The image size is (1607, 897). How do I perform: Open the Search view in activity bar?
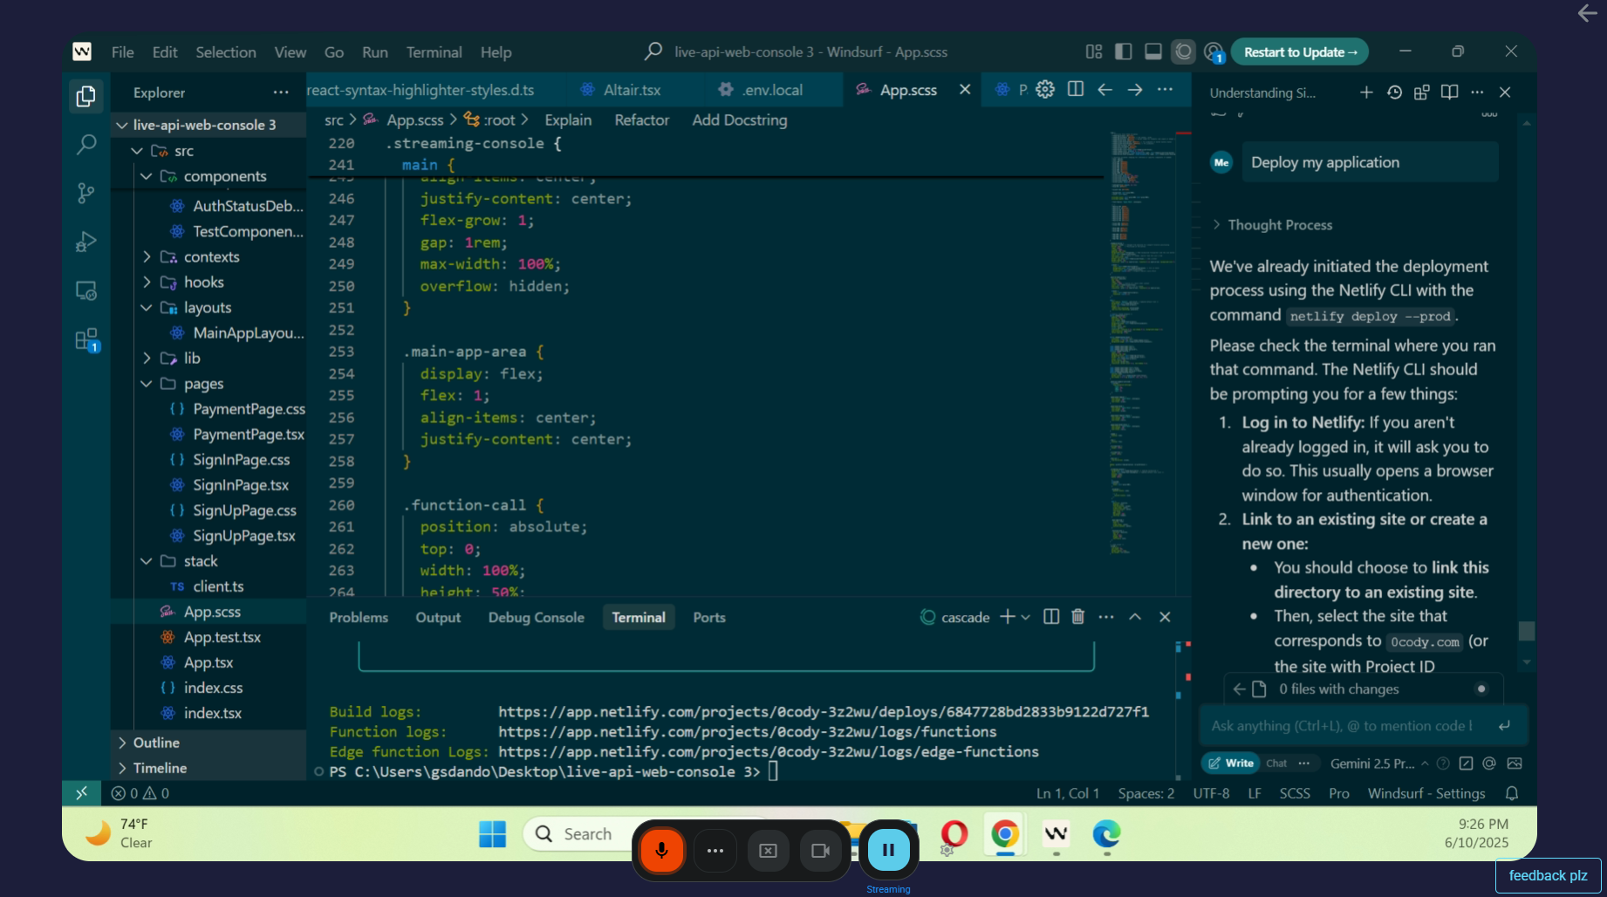85,144
